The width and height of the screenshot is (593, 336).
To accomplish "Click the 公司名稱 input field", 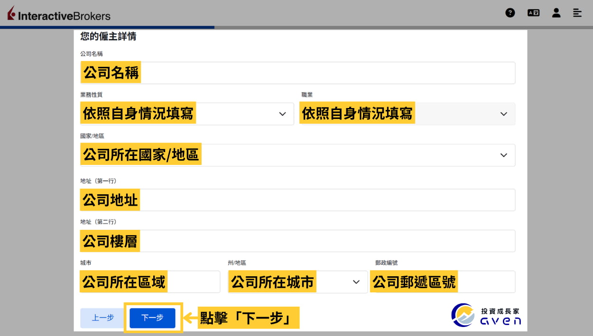I will [x=297, y=73].
